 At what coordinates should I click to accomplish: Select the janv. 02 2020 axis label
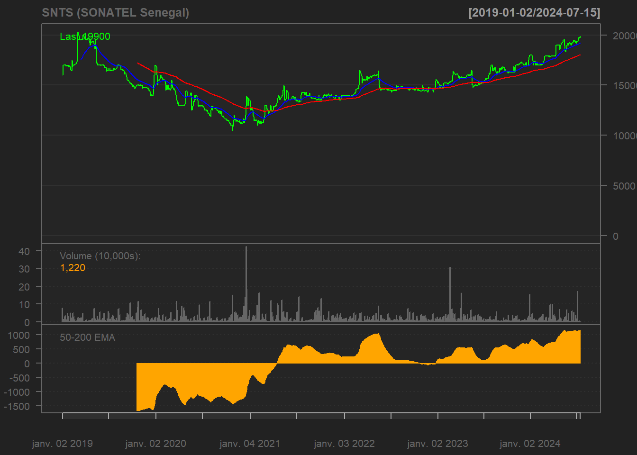tap(155, 444)
